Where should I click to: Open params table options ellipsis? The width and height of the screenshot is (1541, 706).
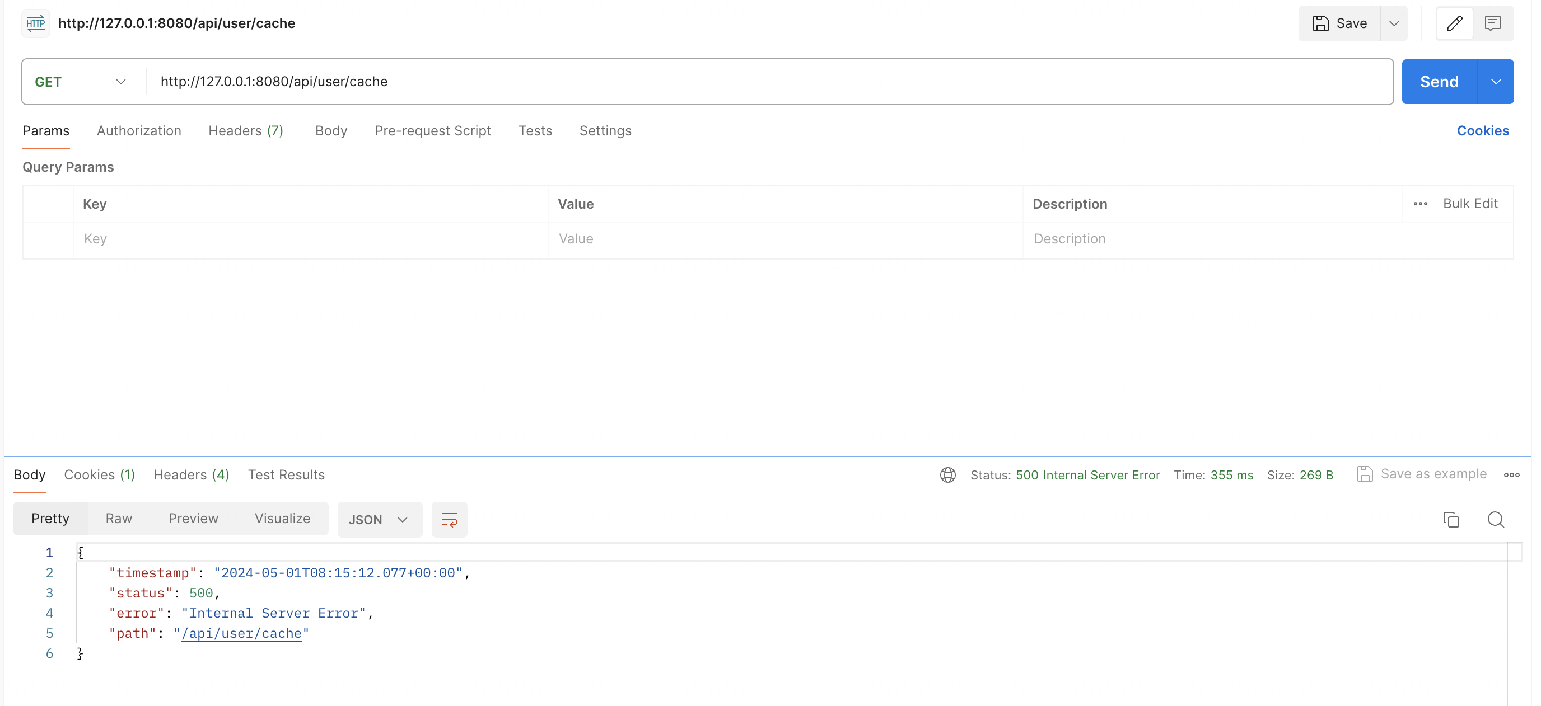click(1420, 204)
